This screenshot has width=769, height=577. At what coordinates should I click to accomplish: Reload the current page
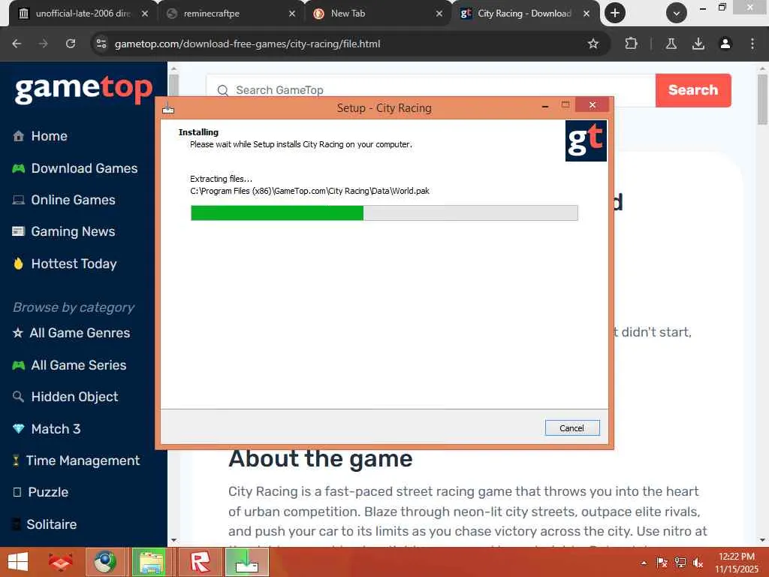pyautogui.click(x=71, y=44)
